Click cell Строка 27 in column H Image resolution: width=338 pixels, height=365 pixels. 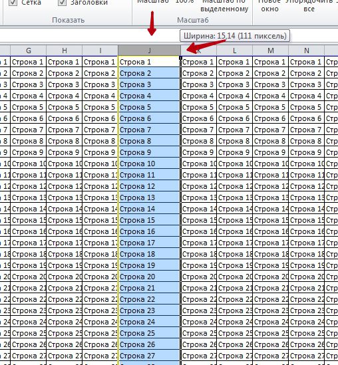65,356
